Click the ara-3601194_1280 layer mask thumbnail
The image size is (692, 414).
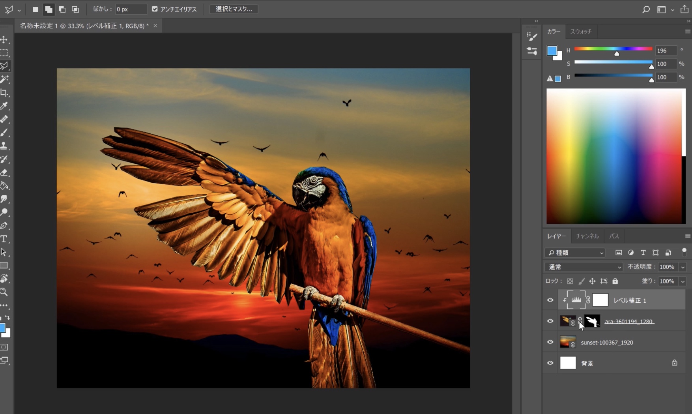coord(592,321)
